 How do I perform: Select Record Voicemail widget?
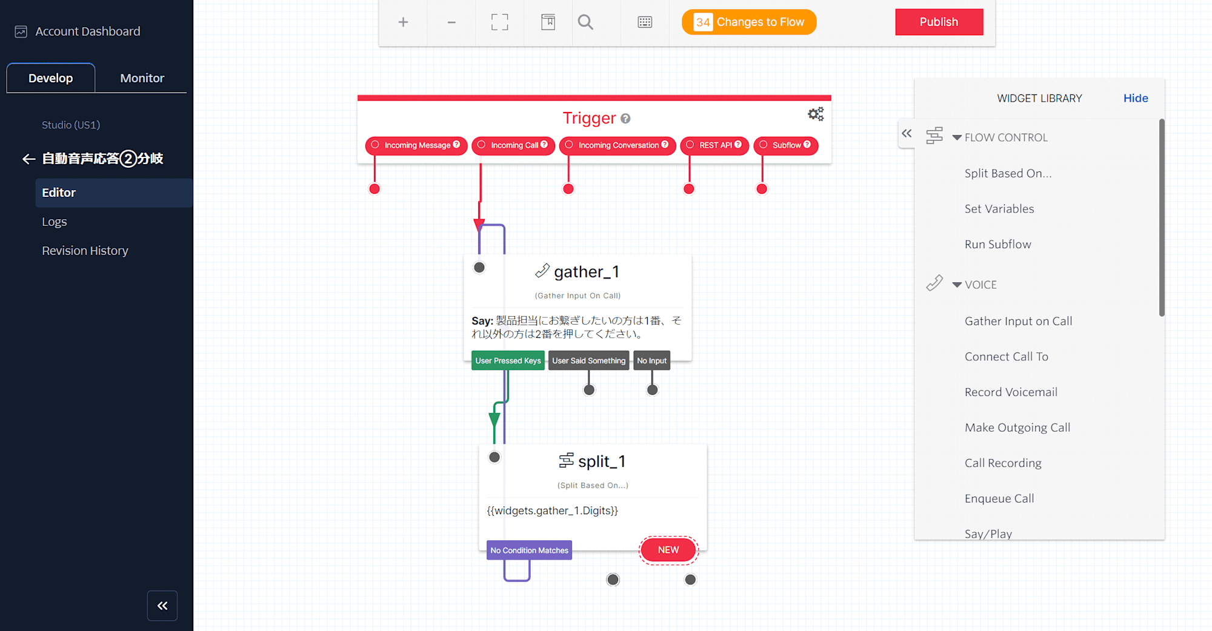coord(1011,392)
